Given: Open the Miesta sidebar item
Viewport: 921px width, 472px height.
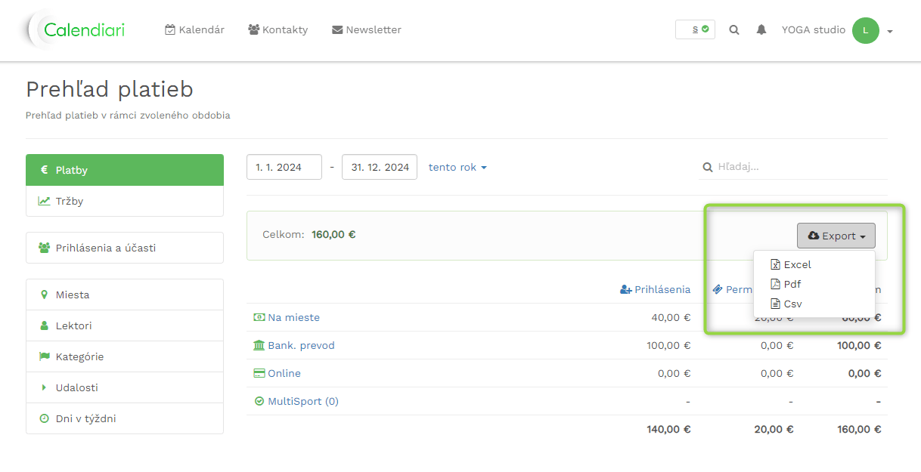Looking at the screenshot, I should tap(125, 295).
